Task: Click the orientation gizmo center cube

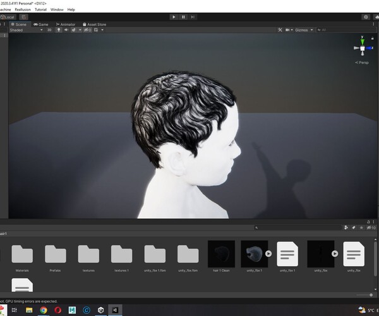Action: pyautogui.click(x=363, y=49)
